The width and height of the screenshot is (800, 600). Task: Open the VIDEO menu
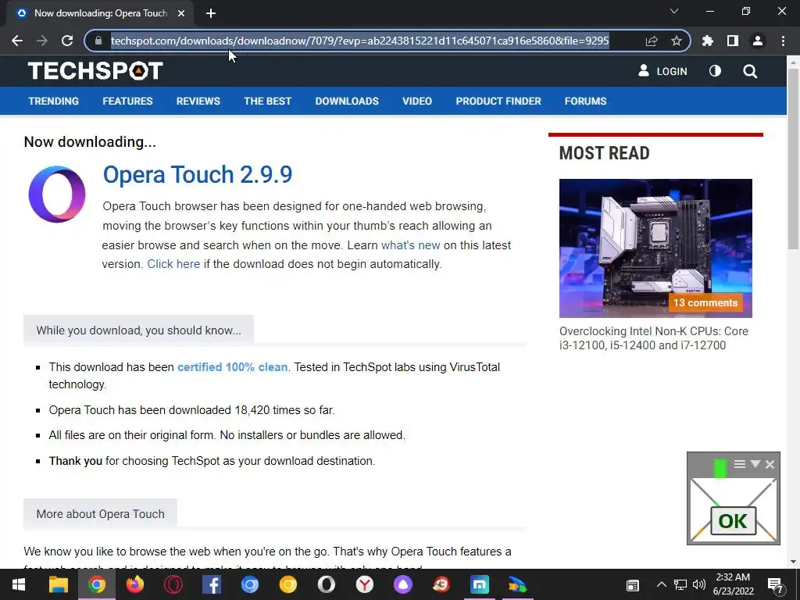point(417,101)
